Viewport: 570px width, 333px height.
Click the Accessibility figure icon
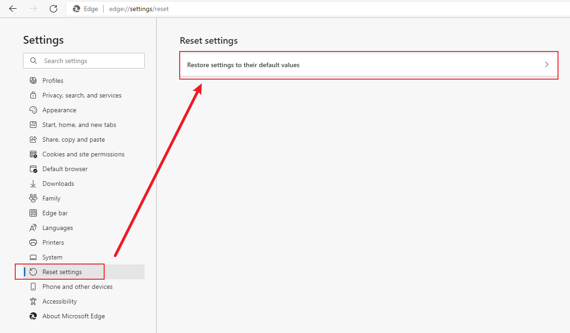pos(33,301)
